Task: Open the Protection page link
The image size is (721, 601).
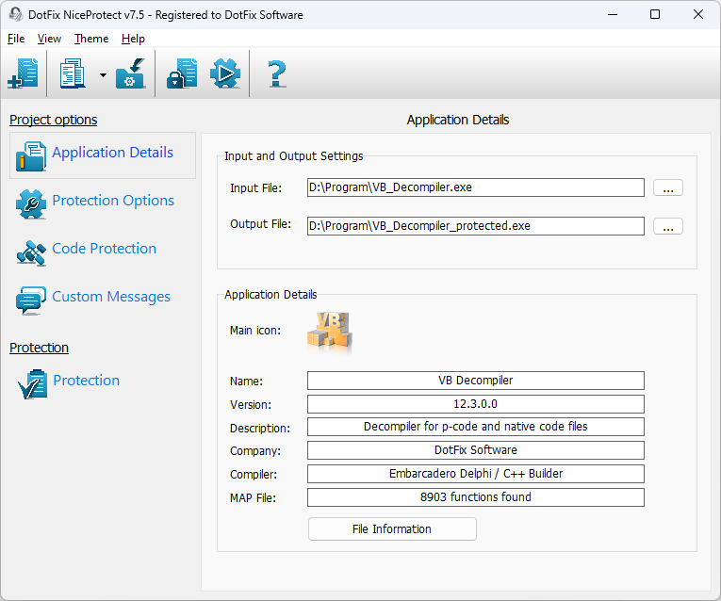Action: 87,381
